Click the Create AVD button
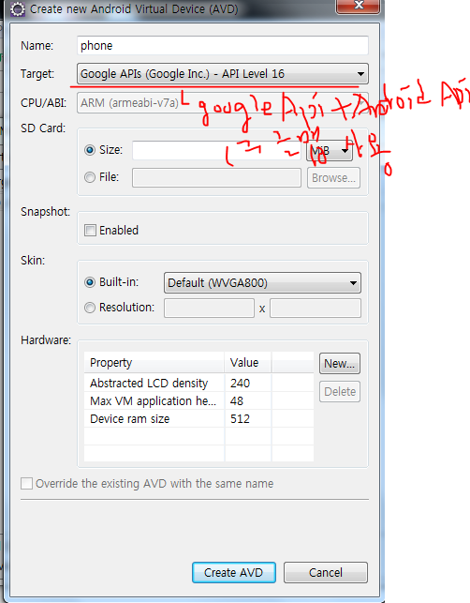The width and height of the screenshot is (470, 603). point(234,573)
